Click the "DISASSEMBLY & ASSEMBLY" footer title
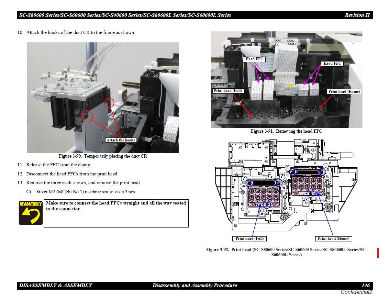389x300 pixels. click(x=56, y=285)
